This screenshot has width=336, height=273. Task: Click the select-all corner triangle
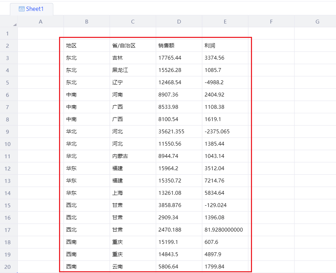15,24
